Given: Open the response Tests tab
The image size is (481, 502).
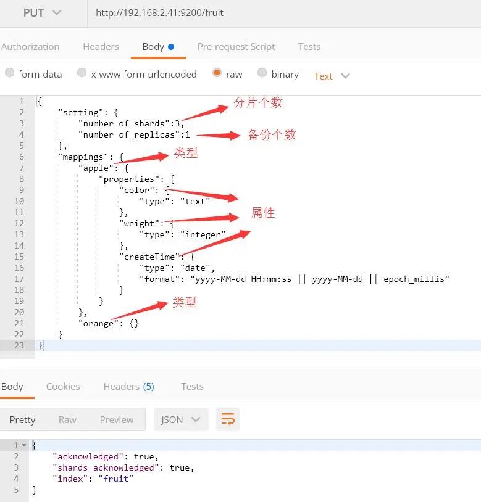Looking at the screenshot, I should click(192, 387).
